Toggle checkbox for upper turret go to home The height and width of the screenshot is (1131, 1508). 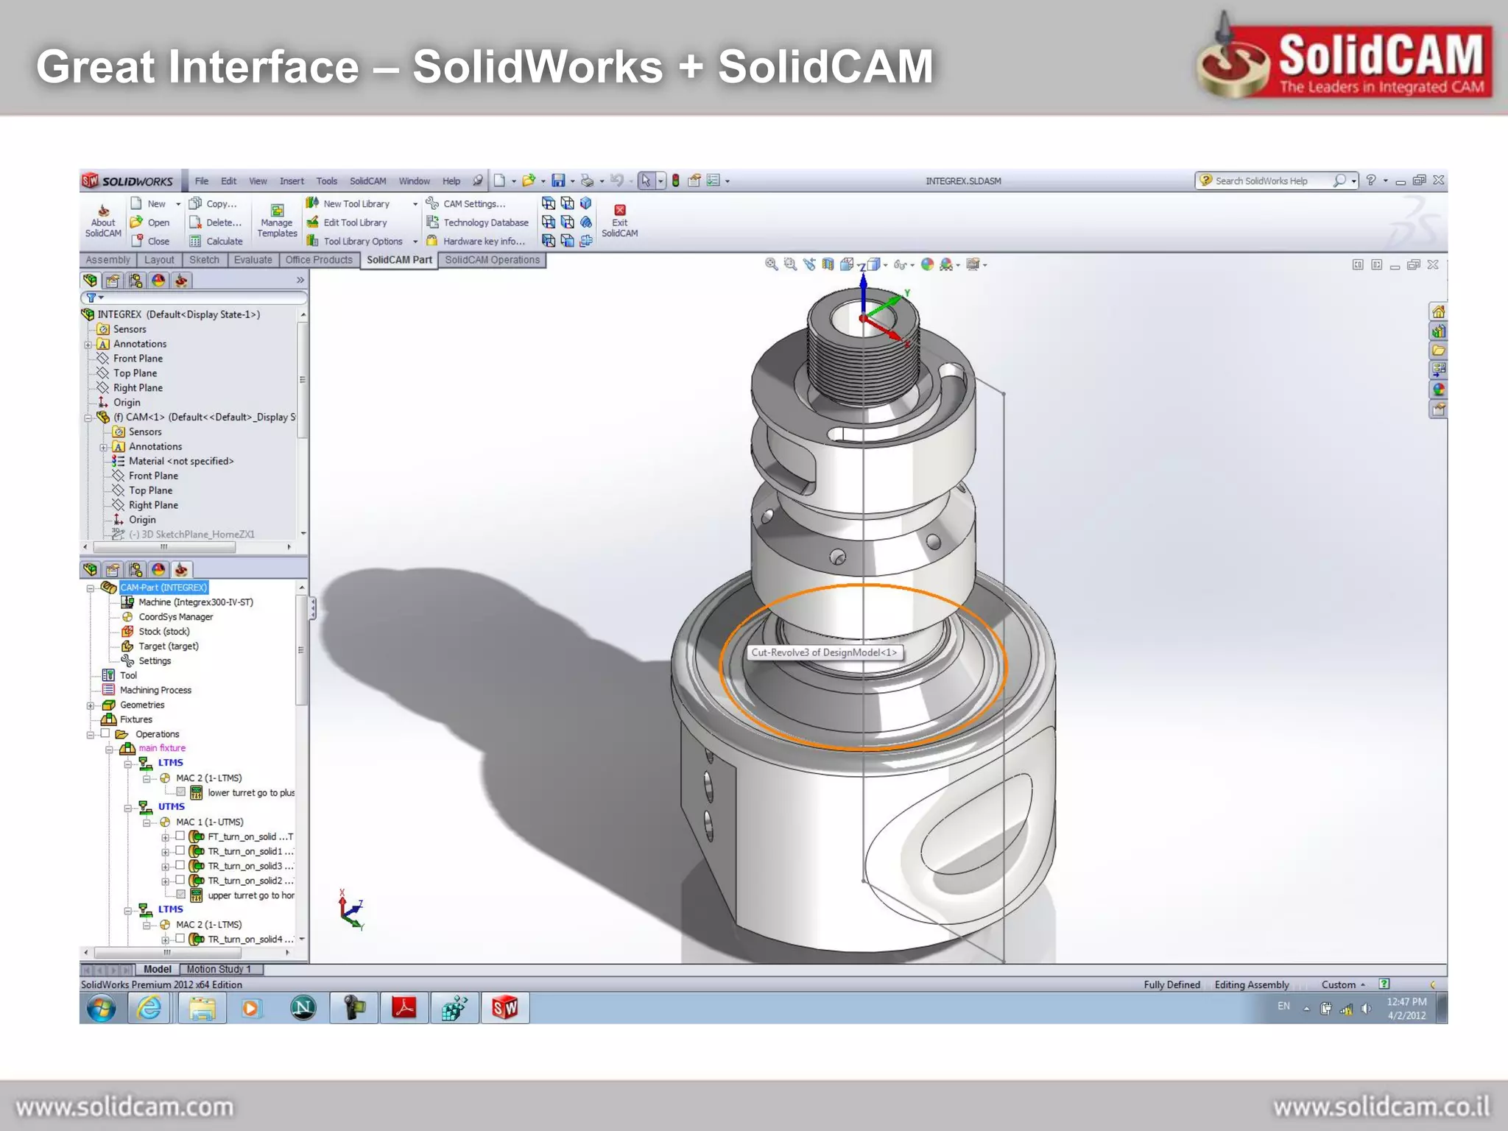[180, 895]
